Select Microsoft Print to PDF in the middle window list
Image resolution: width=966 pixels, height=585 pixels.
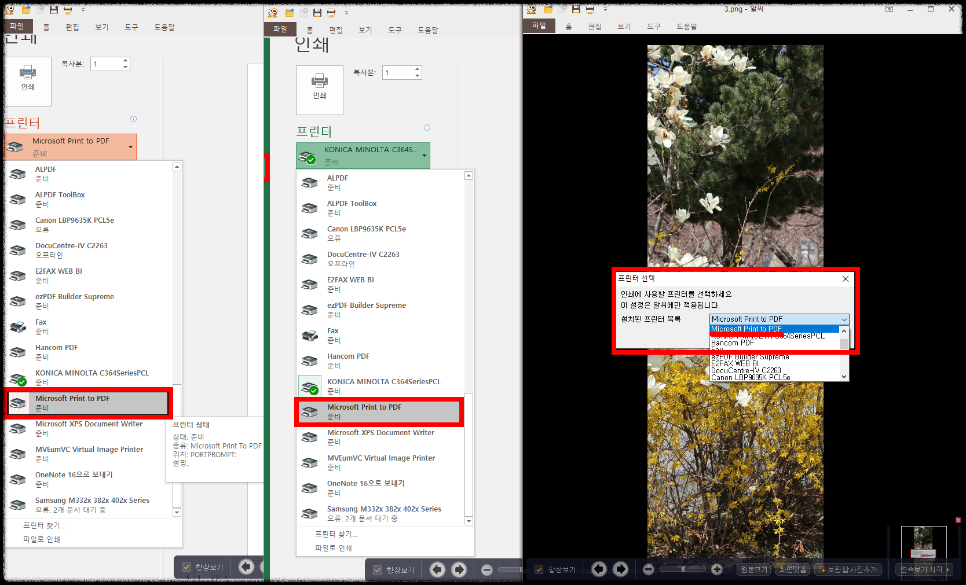point(379,412)
